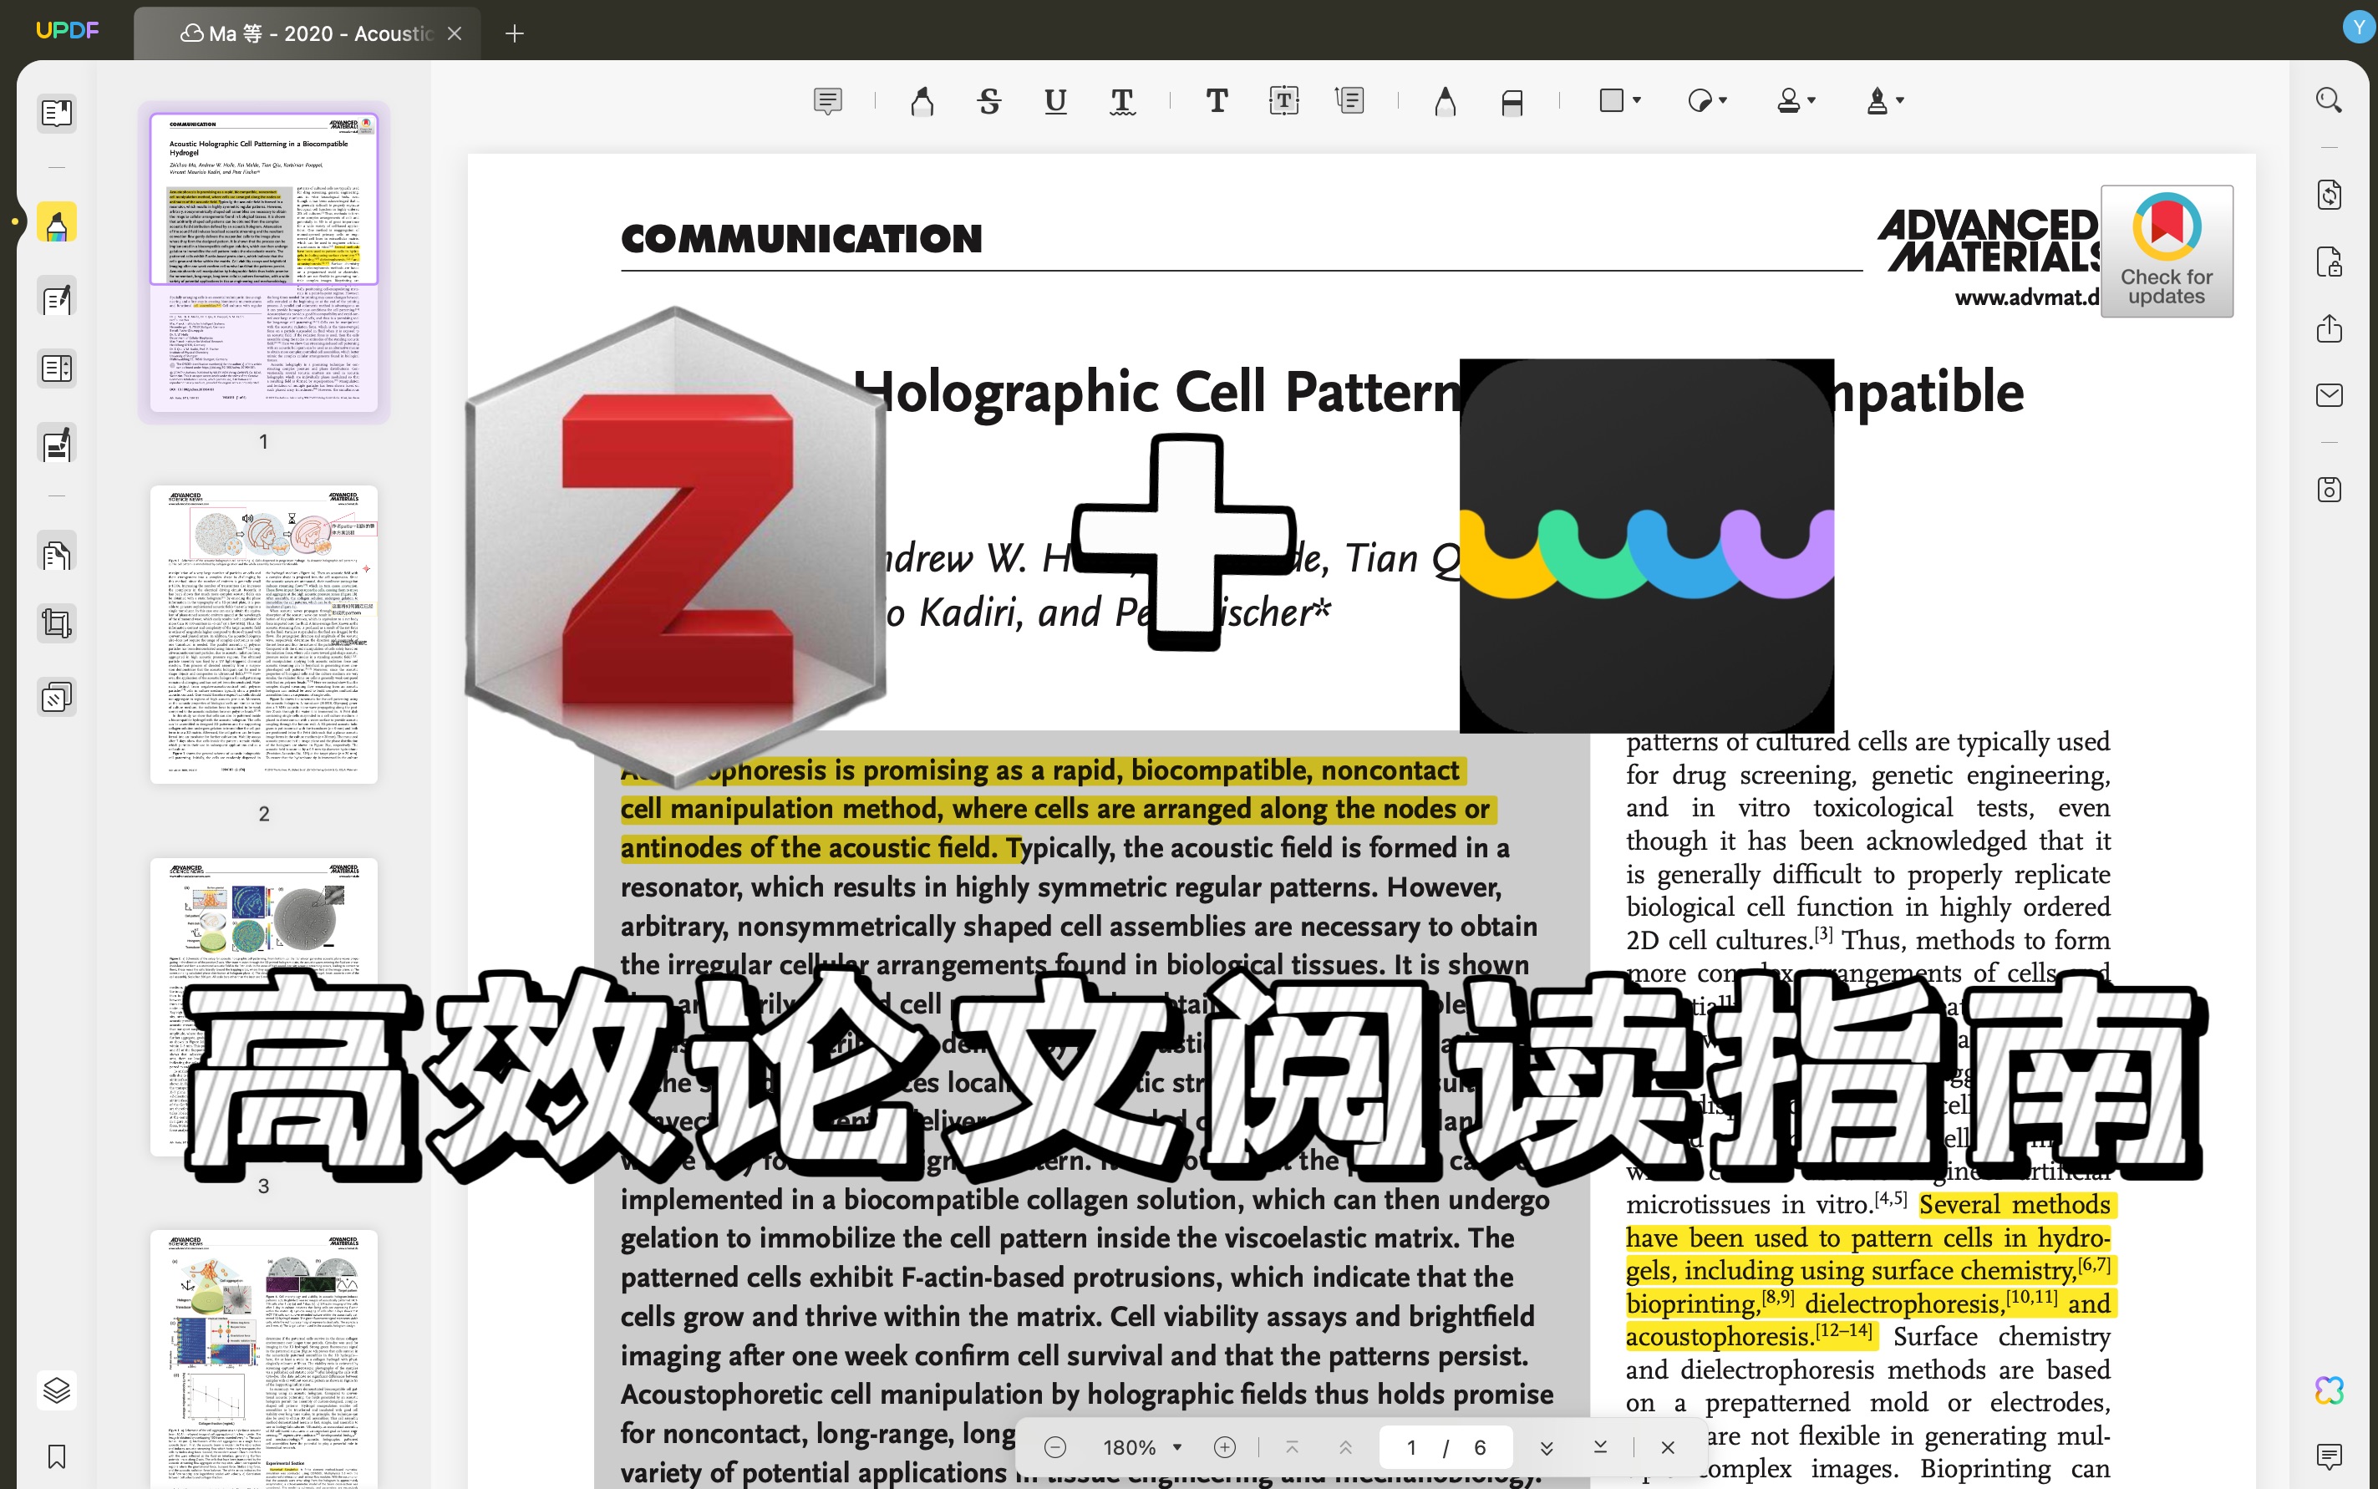Select the page 4 thumbnail

tap(264, 1359)
